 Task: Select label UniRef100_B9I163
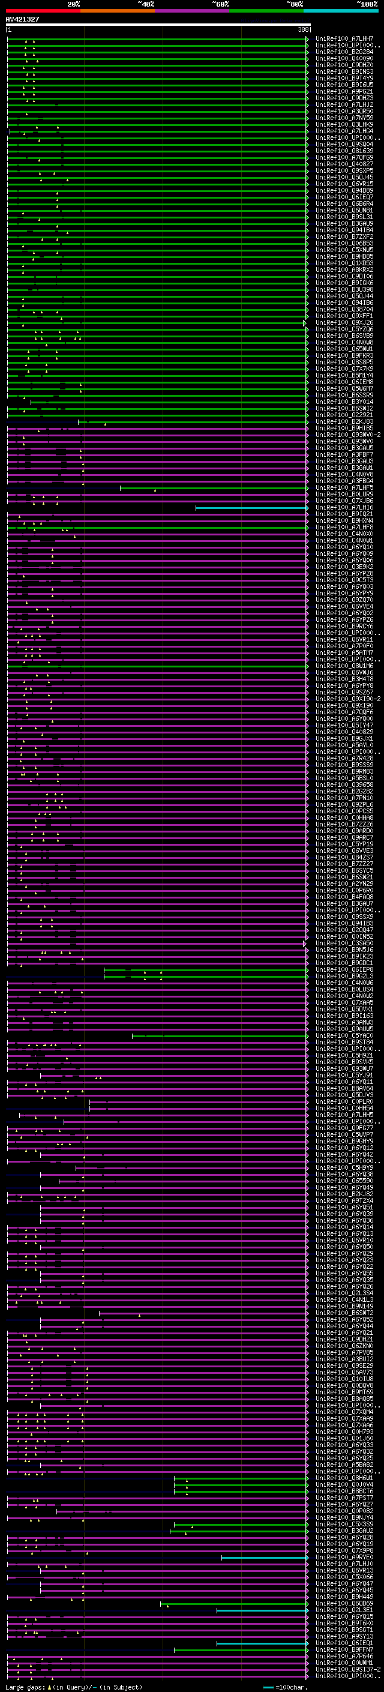pos(344,1016)
